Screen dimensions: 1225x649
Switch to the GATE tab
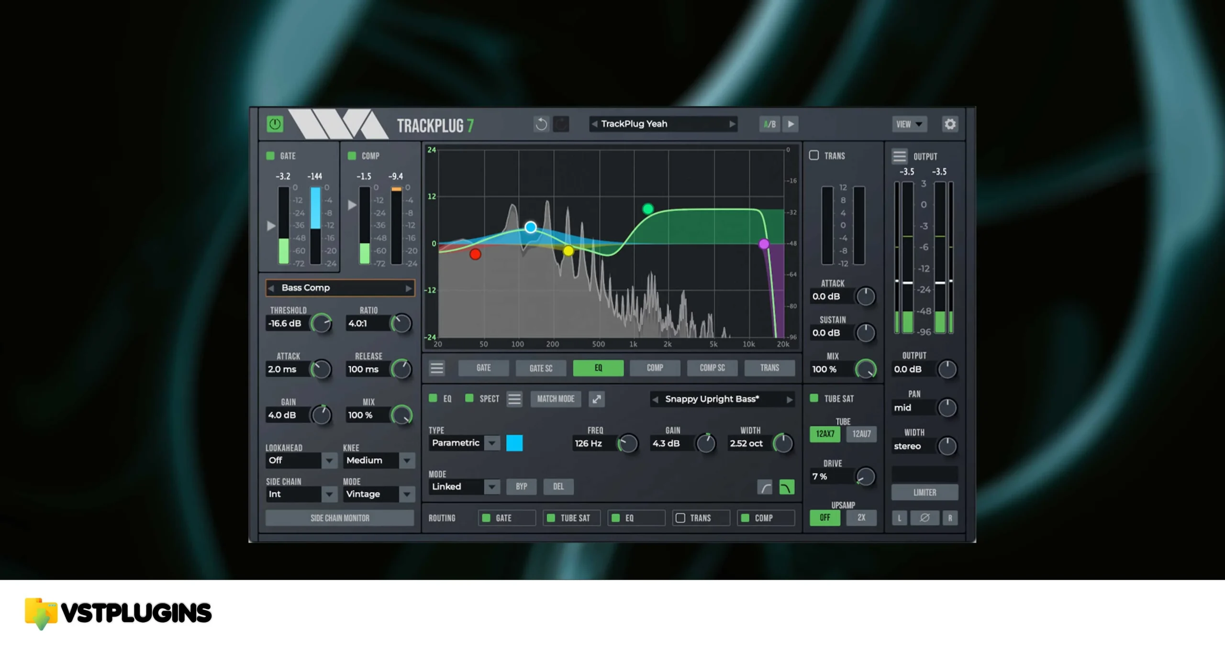pos(483,368)
